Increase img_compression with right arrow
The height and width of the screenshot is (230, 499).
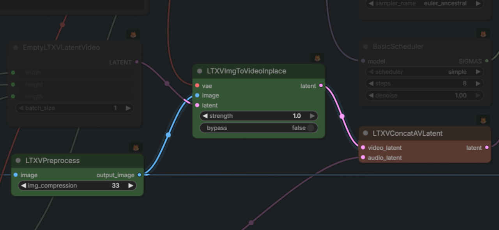(131, 186)
